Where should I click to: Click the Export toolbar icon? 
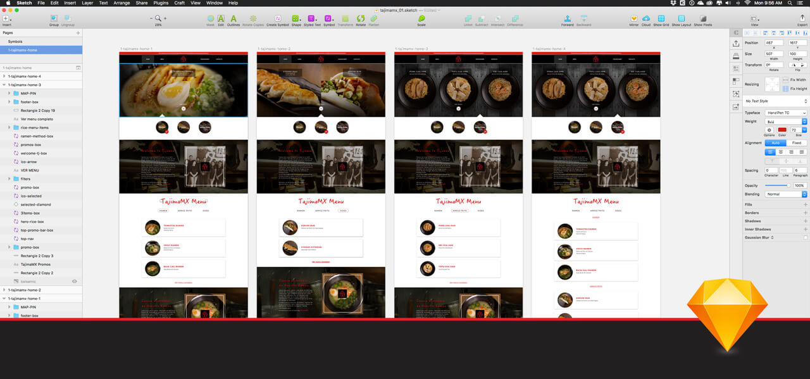pyautogui.click(x=802, y=19)
